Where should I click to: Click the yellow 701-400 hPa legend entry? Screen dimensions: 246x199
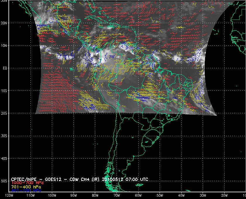tap(26, 186)
